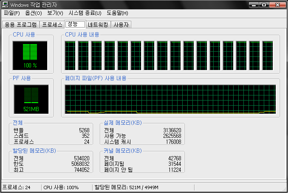Click the commit peak value 744052
This screenshot has height=193, width=288.
82,170
